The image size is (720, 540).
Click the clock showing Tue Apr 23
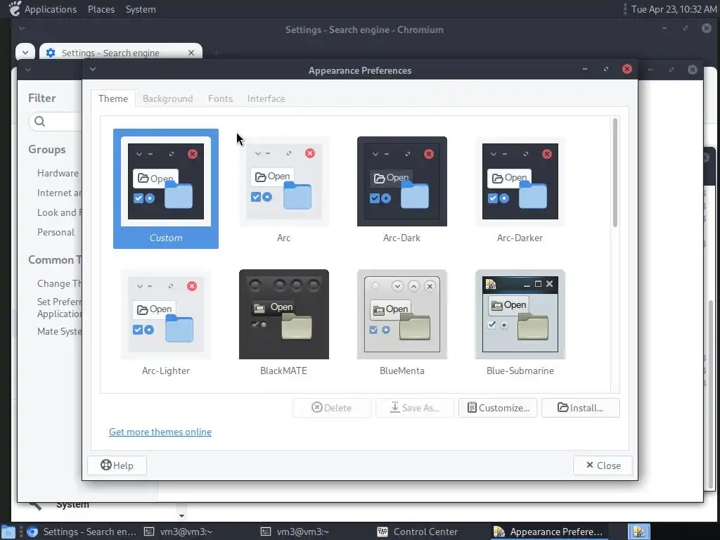[x=674, y=9]
